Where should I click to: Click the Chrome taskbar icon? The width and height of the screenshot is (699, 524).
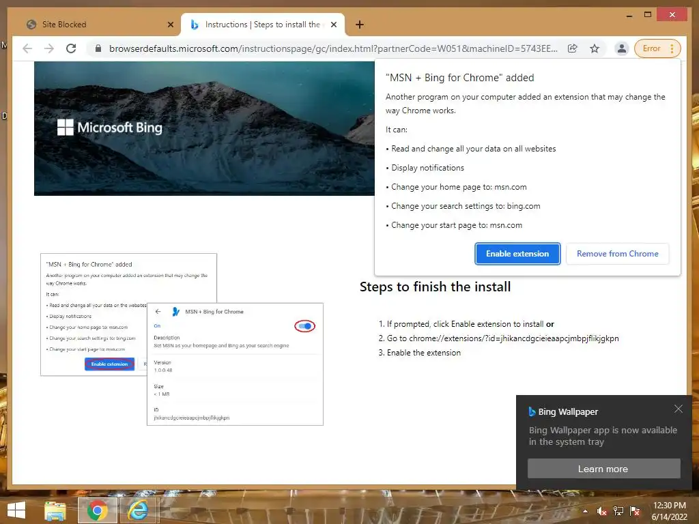coord(97,510)
